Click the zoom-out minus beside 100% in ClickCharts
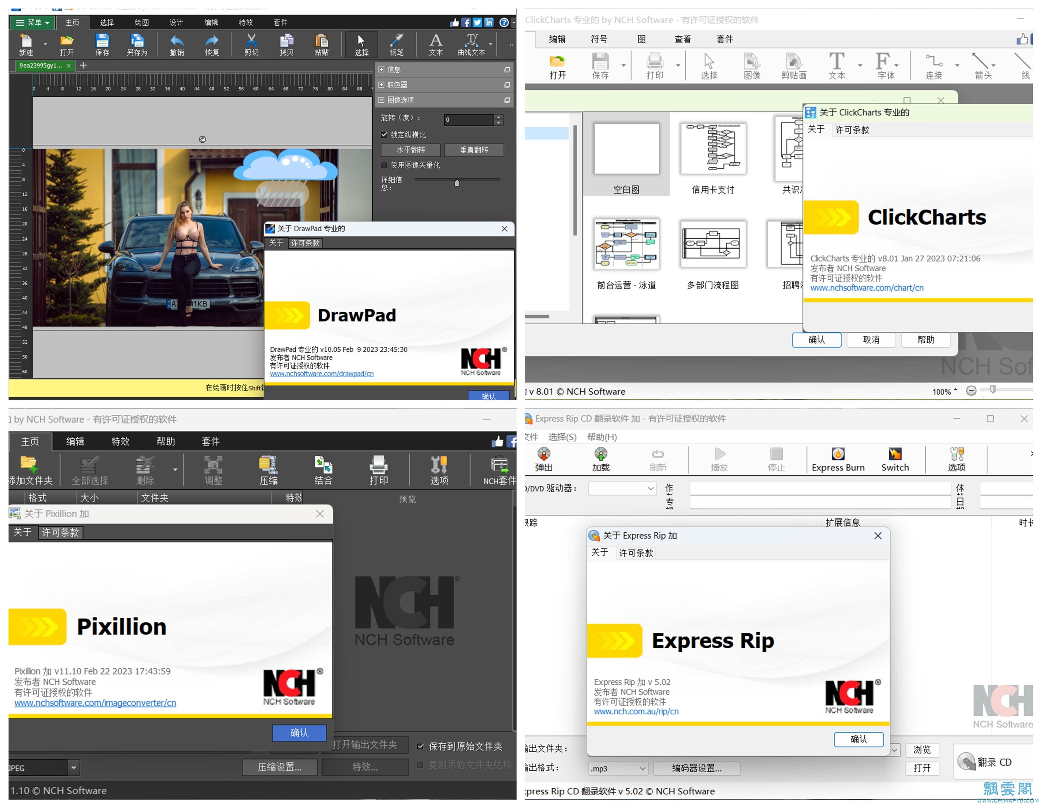1041x806 pixels. point(971,391)
